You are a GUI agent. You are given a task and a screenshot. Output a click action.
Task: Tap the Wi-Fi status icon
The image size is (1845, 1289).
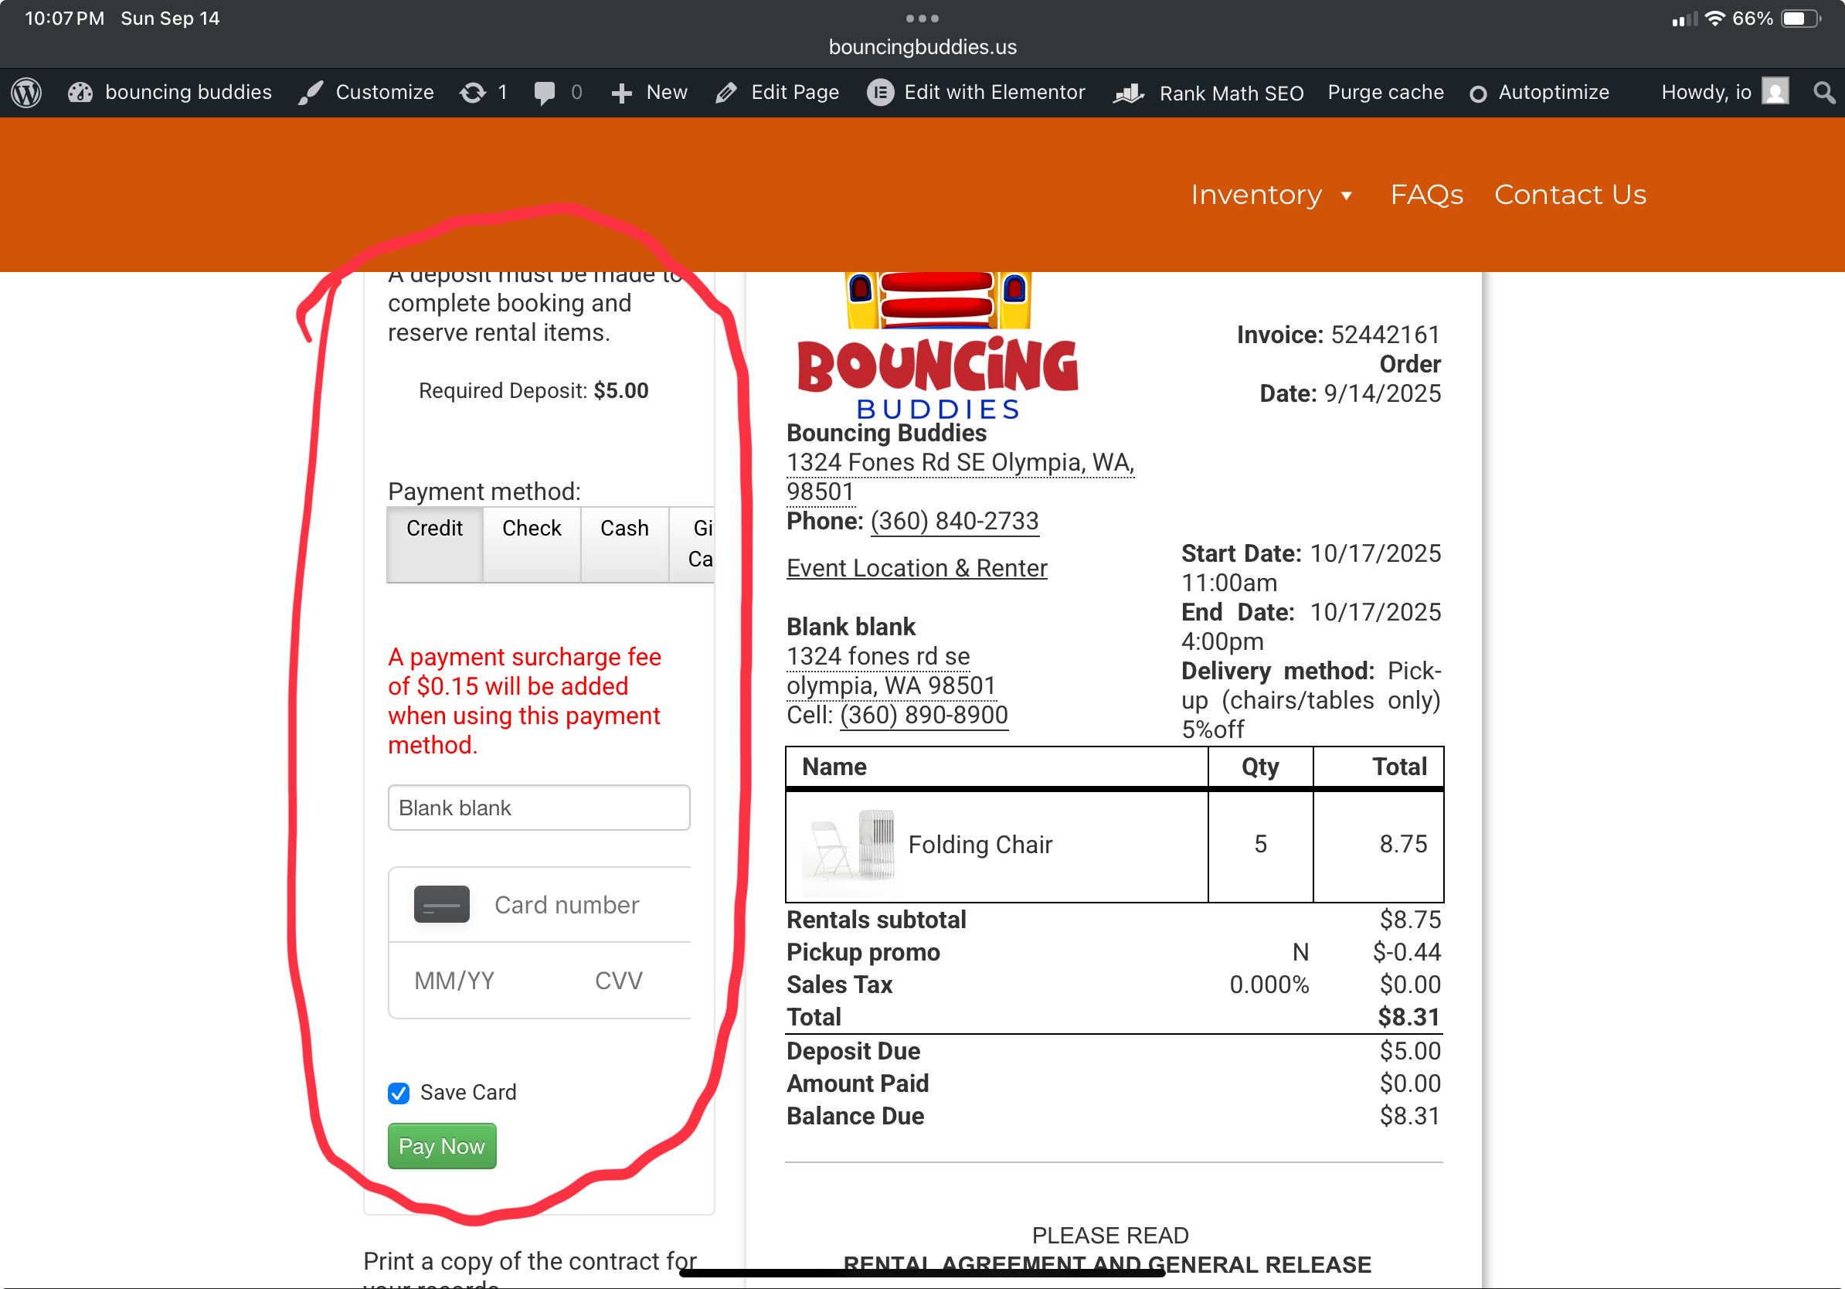click(x=1715, y=18)
